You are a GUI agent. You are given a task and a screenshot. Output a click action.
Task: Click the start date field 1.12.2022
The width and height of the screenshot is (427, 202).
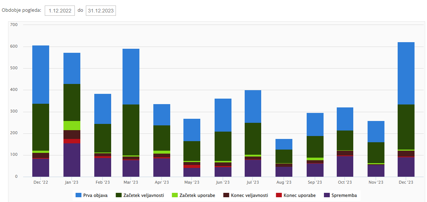[60, 11]
